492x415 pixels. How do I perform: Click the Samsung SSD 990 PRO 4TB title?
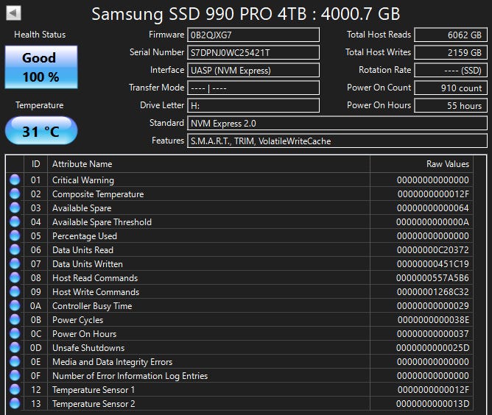[x=246, y=14]
